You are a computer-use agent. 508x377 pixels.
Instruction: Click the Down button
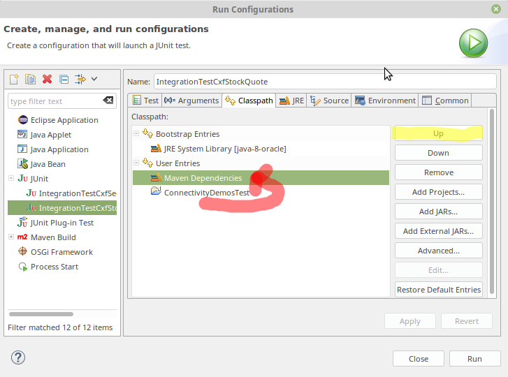438,153
